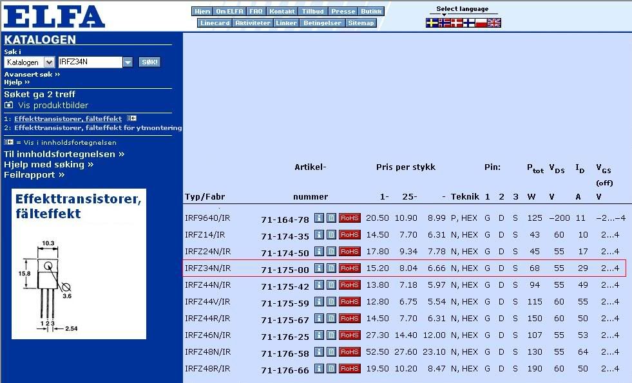Select the Polish flag language

[481, 23]
